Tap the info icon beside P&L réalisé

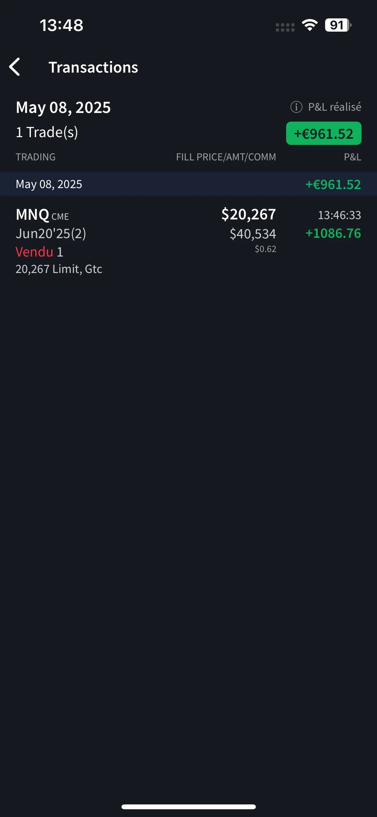click(x=296, y=107)
